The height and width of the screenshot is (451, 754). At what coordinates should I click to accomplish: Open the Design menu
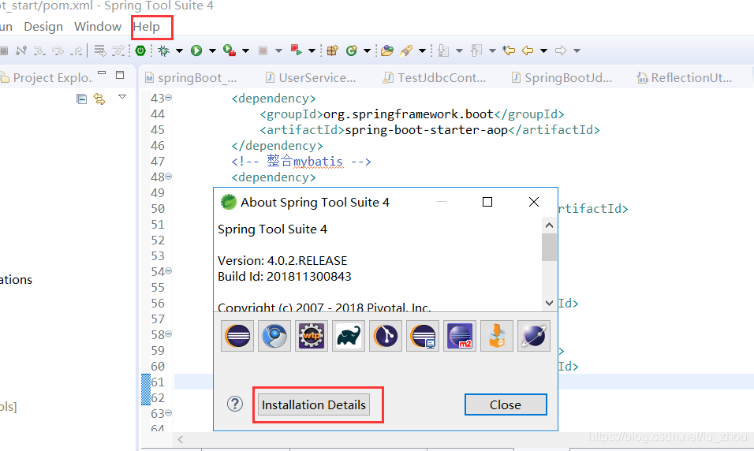[x=43, y=27]
